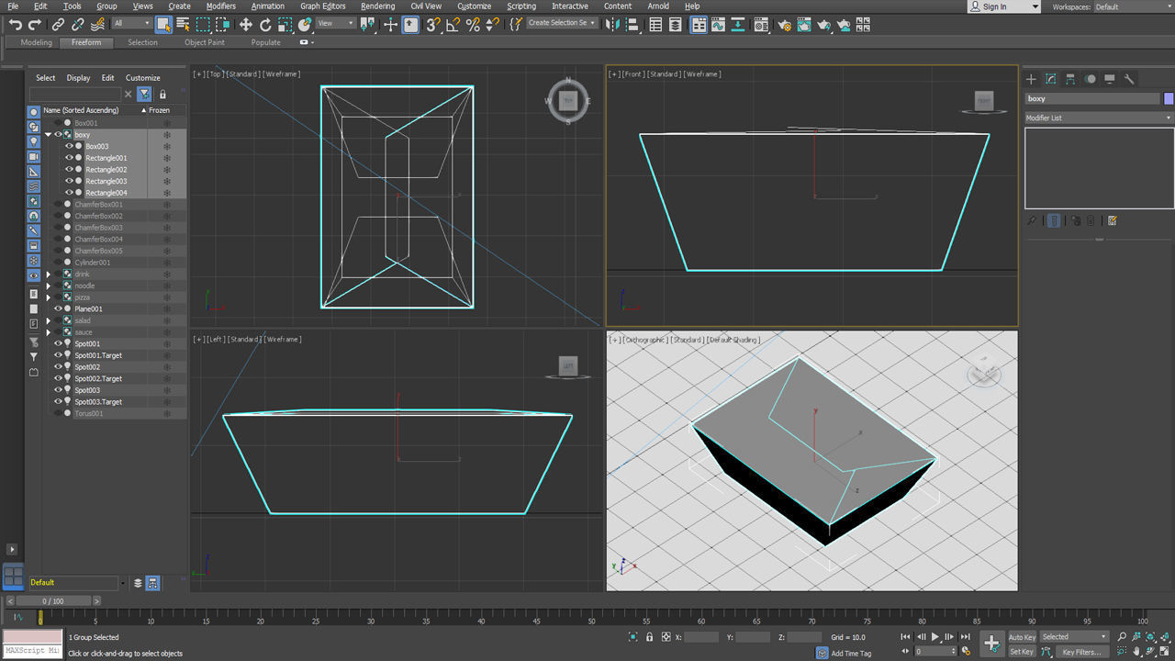Toggle Set Key mode

point(1022,652)
